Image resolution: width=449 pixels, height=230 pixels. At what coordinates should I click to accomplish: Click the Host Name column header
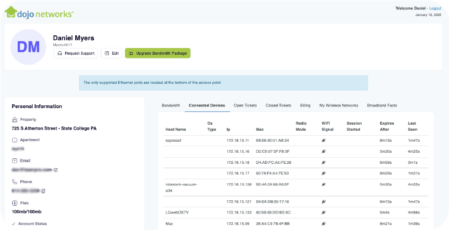176,129
